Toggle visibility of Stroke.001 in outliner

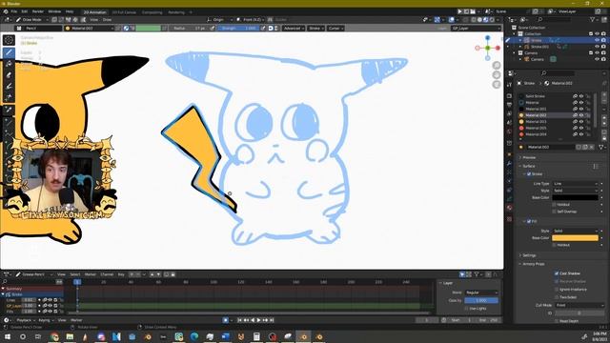click(597, 47)
